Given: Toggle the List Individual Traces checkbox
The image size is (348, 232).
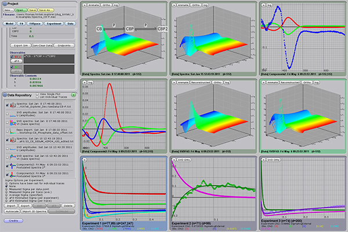Looking at the screenshot, I should [x=36, y=96].
